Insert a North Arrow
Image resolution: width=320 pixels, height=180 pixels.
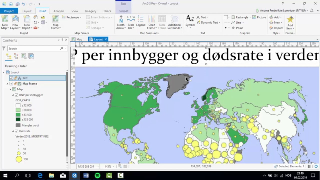pyautogui.click(x=121, y=22)
